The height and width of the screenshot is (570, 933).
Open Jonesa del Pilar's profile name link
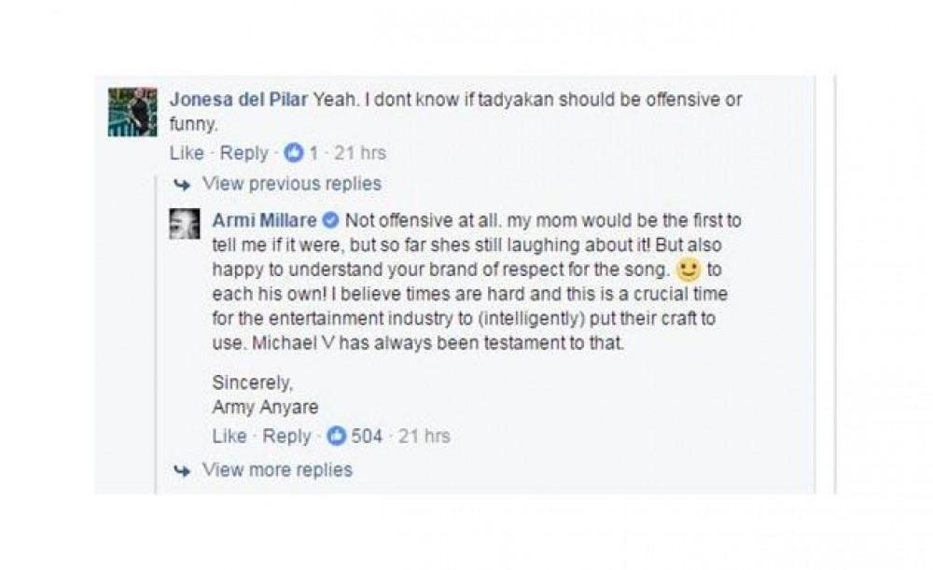pyautogui.click(x=240, y=99)
